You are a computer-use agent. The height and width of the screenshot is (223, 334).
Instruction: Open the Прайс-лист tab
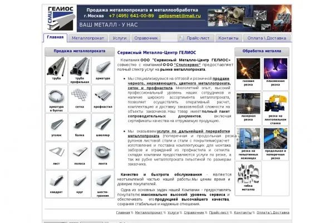(x=195, y=38)
